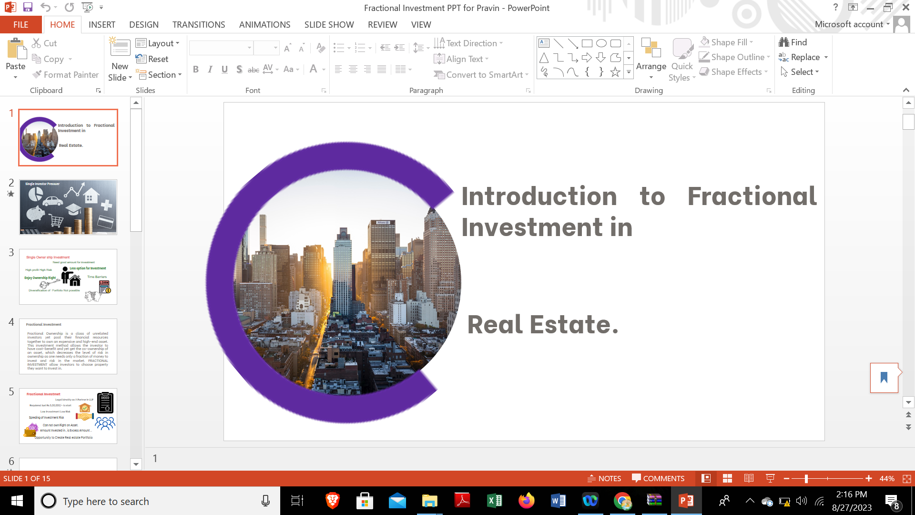Switch to the SLIDE SHOW tab
Viewport: 915px width, 515px height.
329,24
